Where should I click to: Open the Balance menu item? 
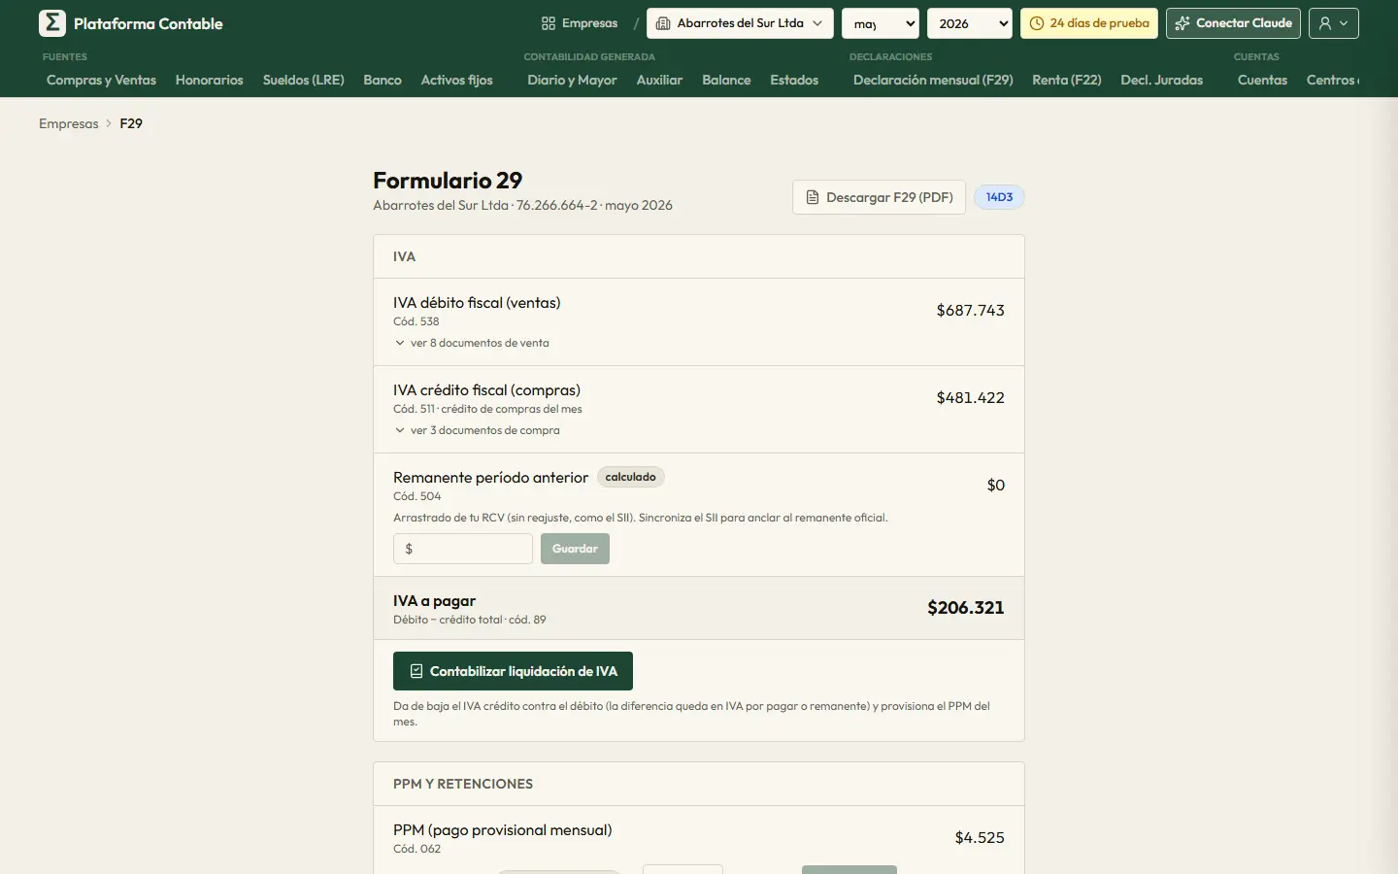pos(726,80)
